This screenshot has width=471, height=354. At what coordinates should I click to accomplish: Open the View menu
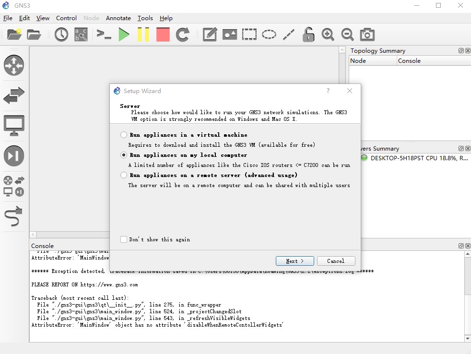[43, 18]
